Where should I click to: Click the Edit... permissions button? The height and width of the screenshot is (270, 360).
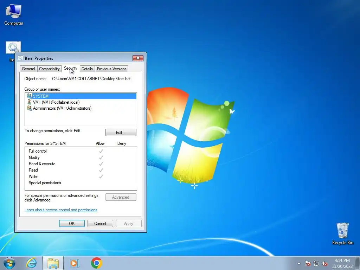point(121,133)
